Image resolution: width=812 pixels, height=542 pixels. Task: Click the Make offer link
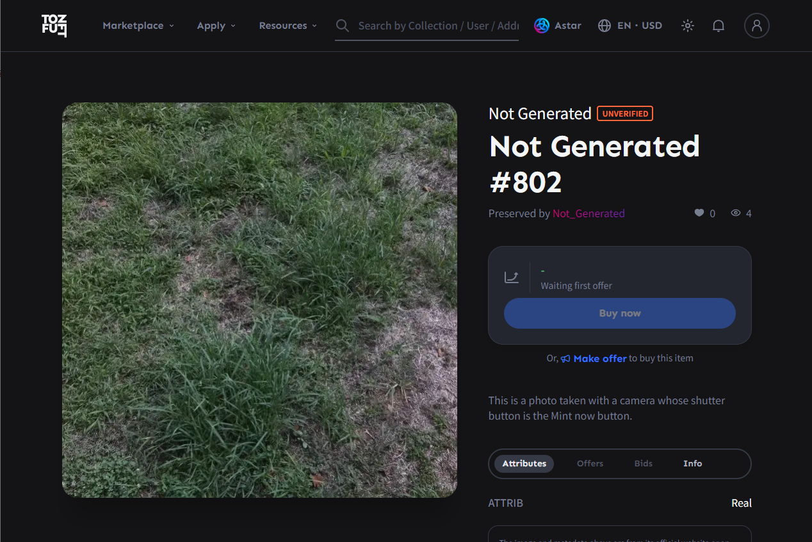click(599, 359)
